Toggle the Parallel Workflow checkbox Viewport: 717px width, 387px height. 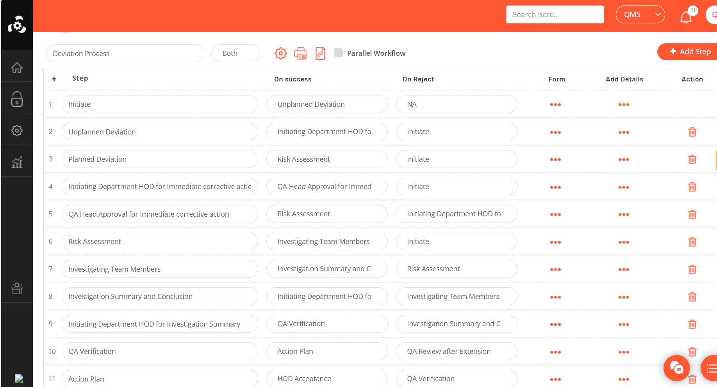click(339, 53)
